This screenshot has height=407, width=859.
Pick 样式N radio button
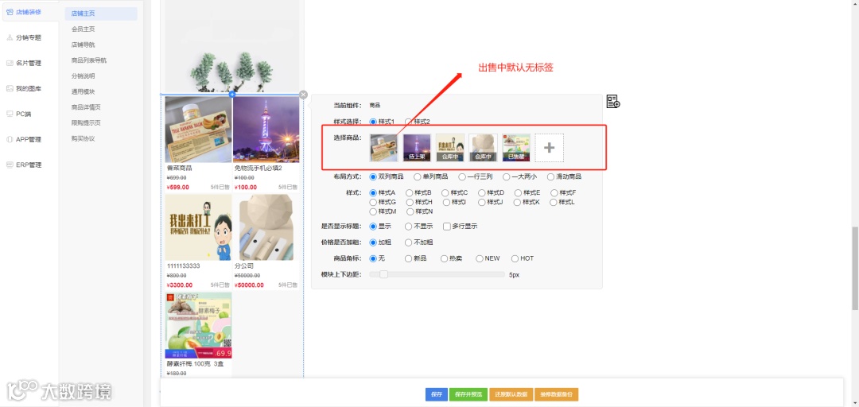click(x=410, y=211)
